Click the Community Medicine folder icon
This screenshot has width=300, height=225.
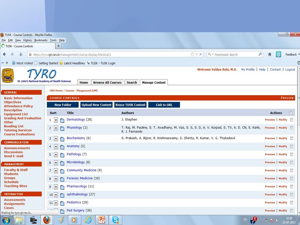pyautogui.click(x=62, y=171)
